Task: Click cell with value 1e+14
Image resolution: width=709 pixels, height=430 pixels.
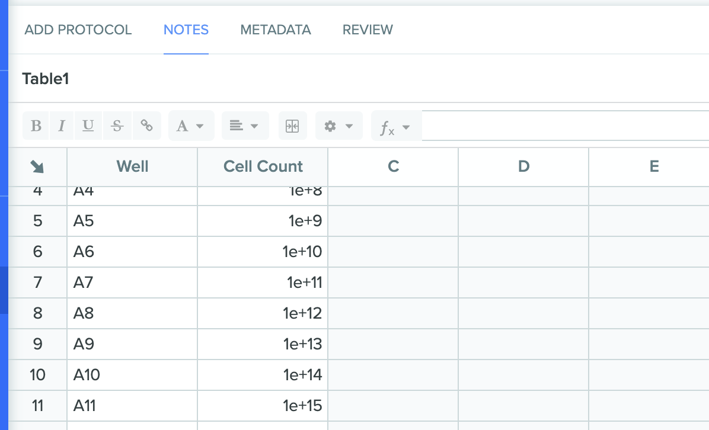Action: (263, 375)
